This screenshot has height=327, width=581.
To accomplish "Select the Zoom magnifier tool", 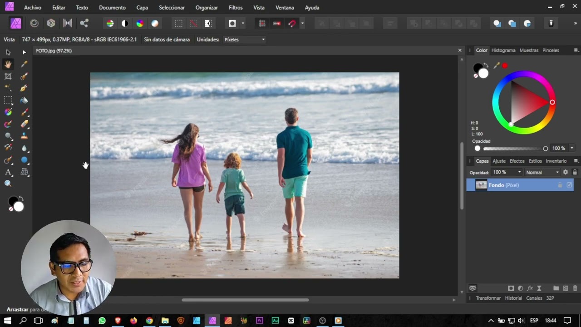I will point(8,184).
